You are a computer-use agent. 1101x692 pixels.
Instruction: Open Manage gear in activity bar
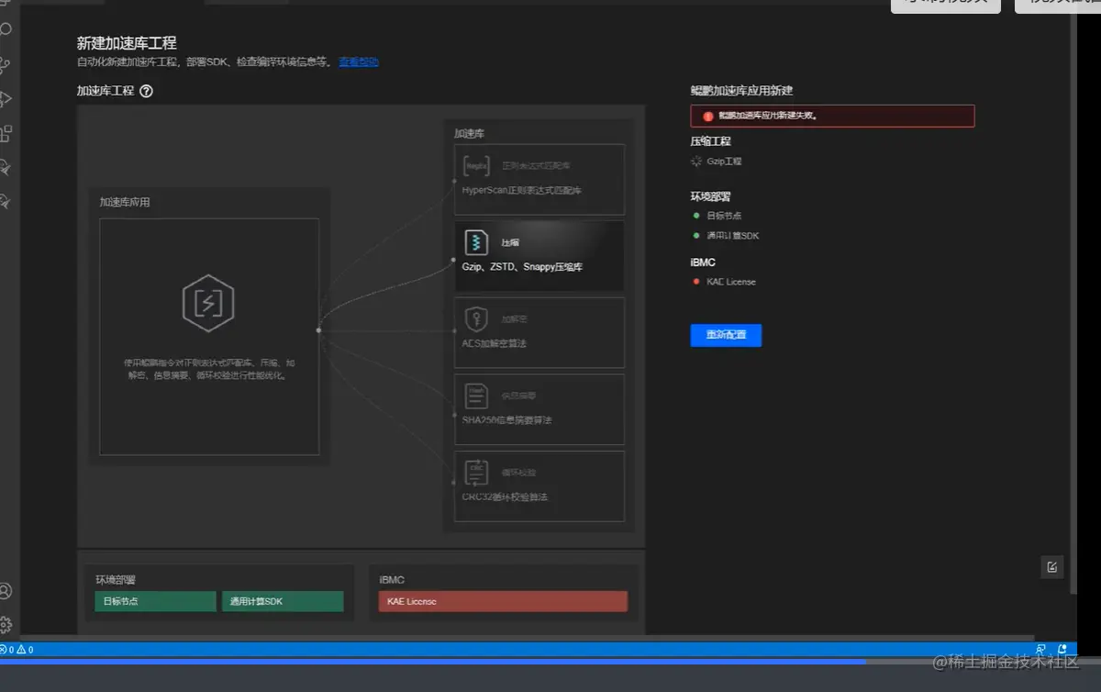pos(6,625)
